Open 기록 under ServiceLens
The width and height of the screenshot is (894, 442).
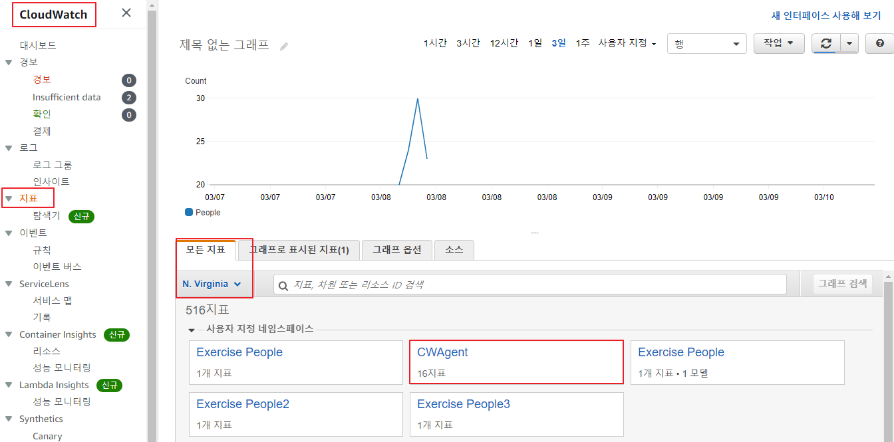point(42,317)
